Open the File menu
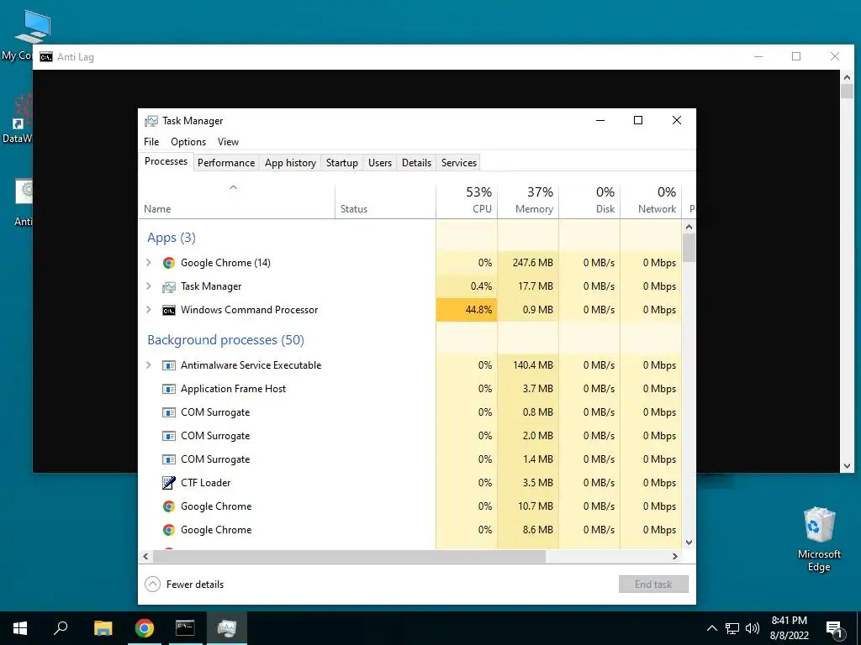This screenshot has width=861, height=645. pos(151,141)
